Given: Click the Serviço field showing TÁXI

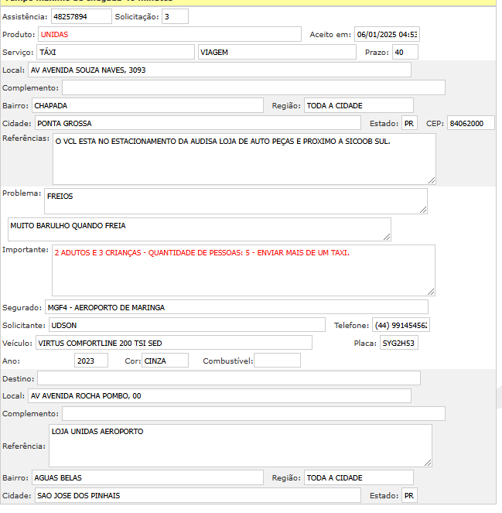Looking at the screenshot, I should tap(115, 52).
